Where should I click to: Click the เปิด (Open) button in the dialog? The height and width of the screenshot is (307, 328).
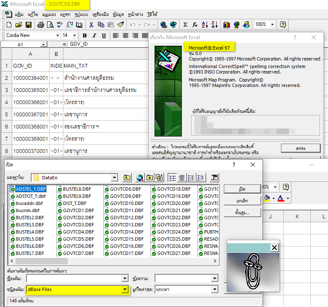click(242, 189)
